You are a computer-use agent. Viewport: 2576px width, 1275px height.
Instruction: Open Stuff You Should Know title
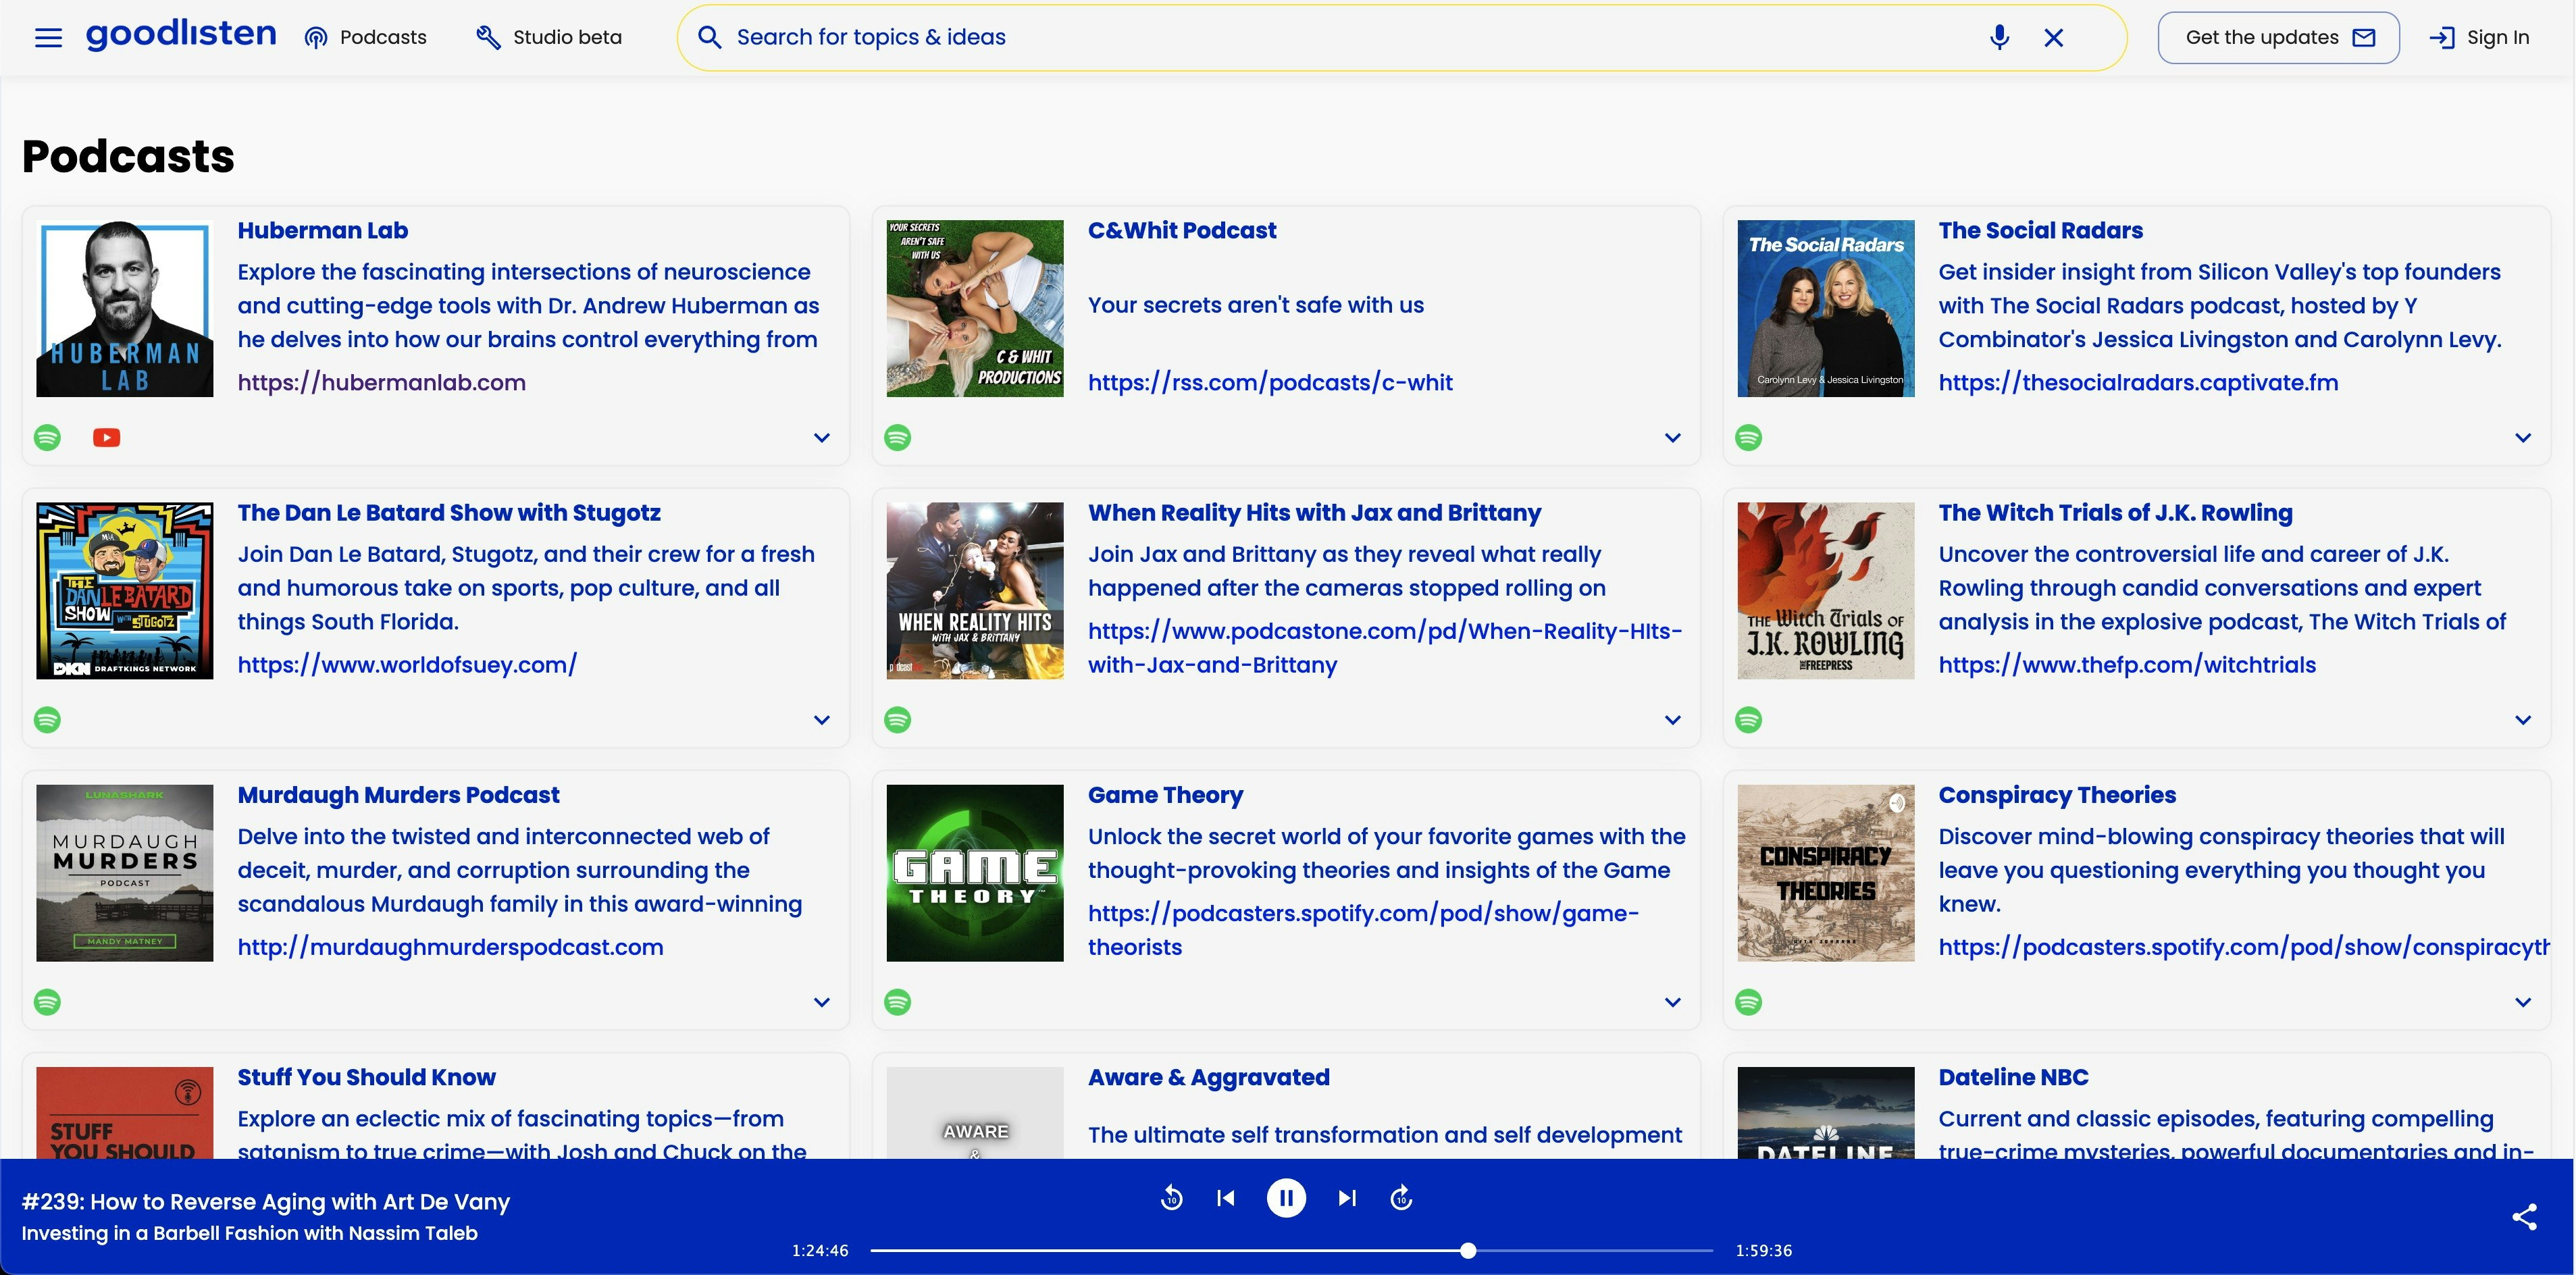366,1077
